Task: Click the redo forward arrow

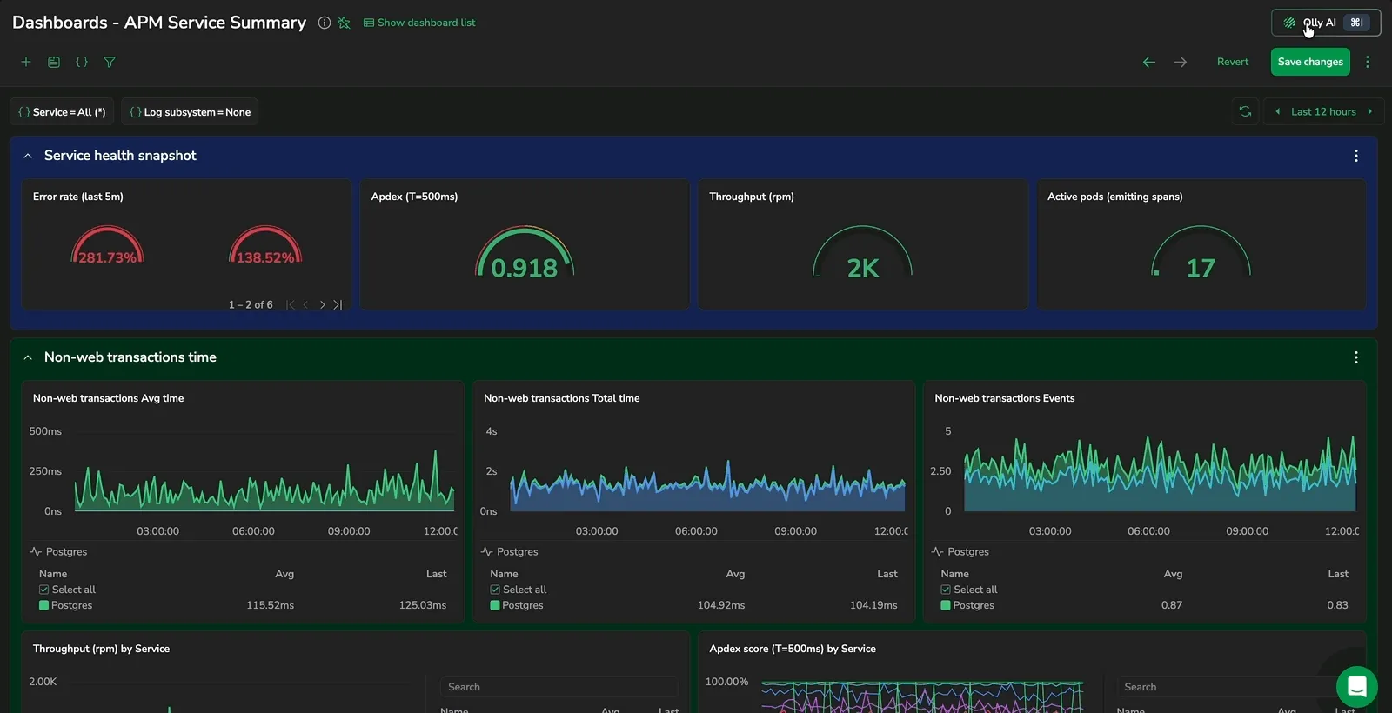Action: 1181,62
